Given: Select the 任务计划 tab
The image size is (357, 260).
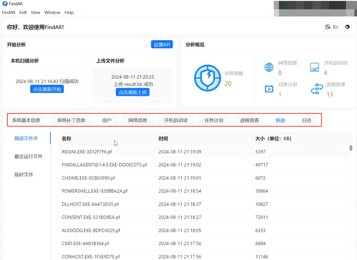Looking at the screenshot, I should [x=214, y=120].
